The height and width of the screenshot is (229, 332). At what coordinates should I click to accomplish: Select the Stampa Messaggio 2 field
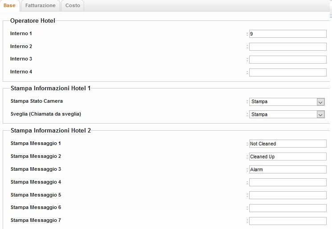pyautogui.click(x=287, y=157)
